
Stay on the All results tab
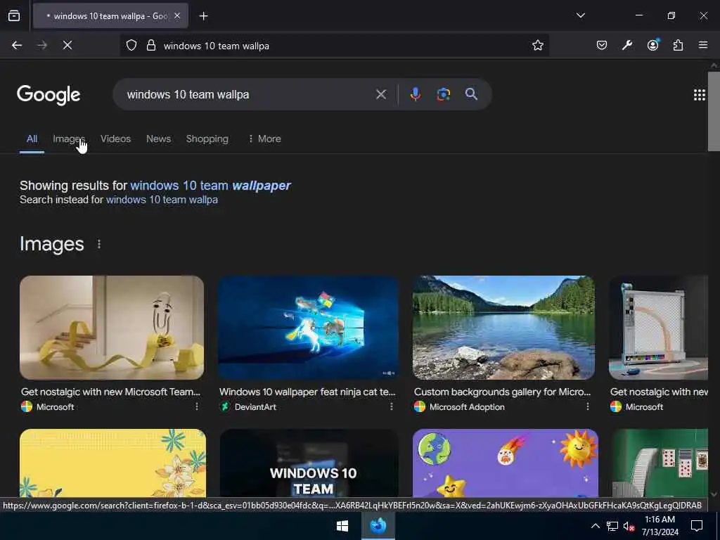(x=32, y=139)
